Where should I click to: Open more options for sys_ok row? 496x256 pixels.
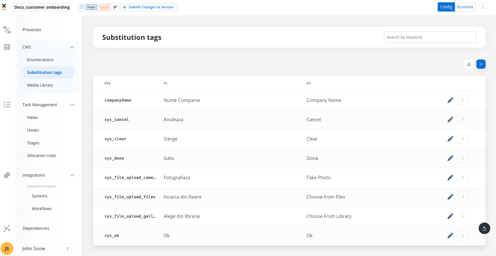463,236
